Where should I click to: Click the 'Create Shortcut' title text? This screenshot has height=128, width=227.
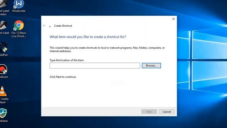[x=63, y=26]
